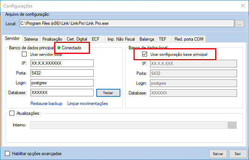Click the browse button beside Local path
Viewport: 249px width, 160px height.
(x=240, y=24)
